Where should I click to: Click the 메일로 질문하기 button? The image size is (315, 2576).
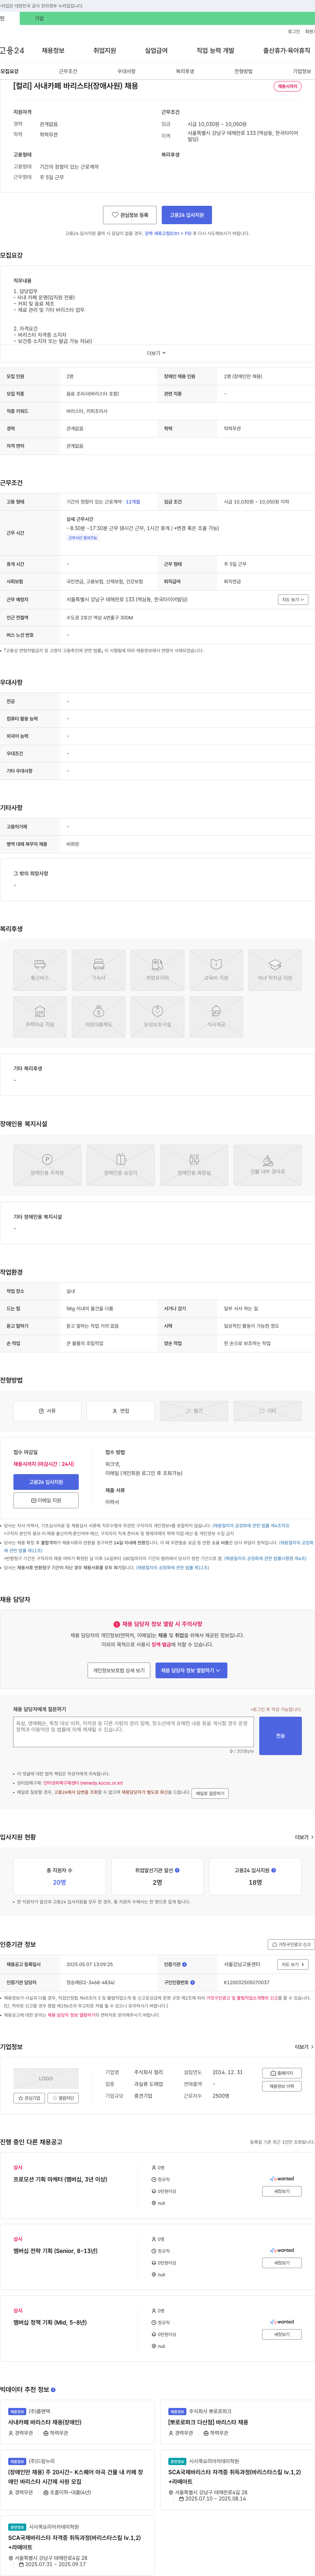210,1793
